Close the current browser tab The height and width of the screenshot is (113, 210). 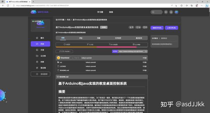tap(29, 2)
